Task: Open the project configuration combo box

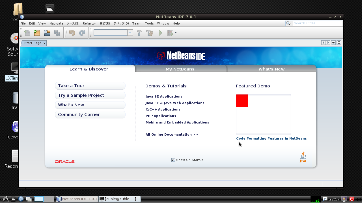Action: coord(113,33)
